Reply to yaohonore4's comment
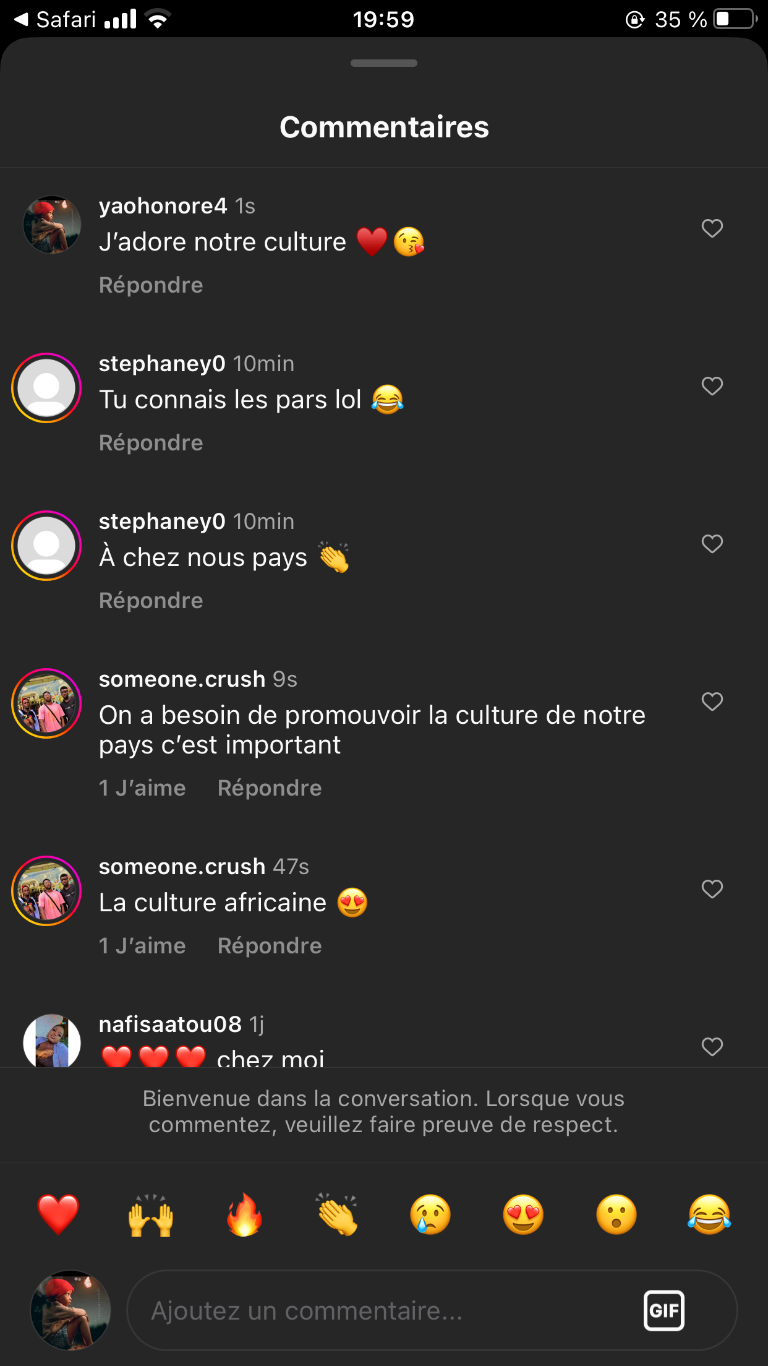The height and width of the screenshot is (1366, 768). pos(151,285)
